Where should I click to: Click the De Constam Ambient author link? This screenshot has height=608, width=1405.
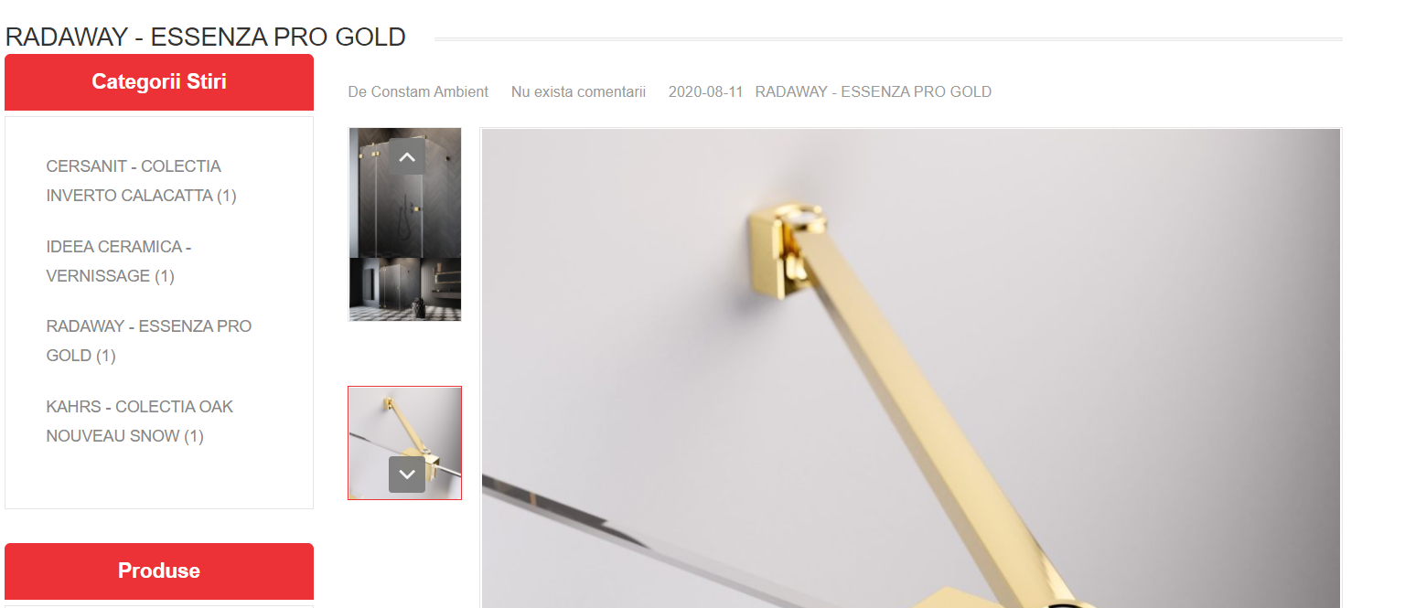(x=418, y=91)
